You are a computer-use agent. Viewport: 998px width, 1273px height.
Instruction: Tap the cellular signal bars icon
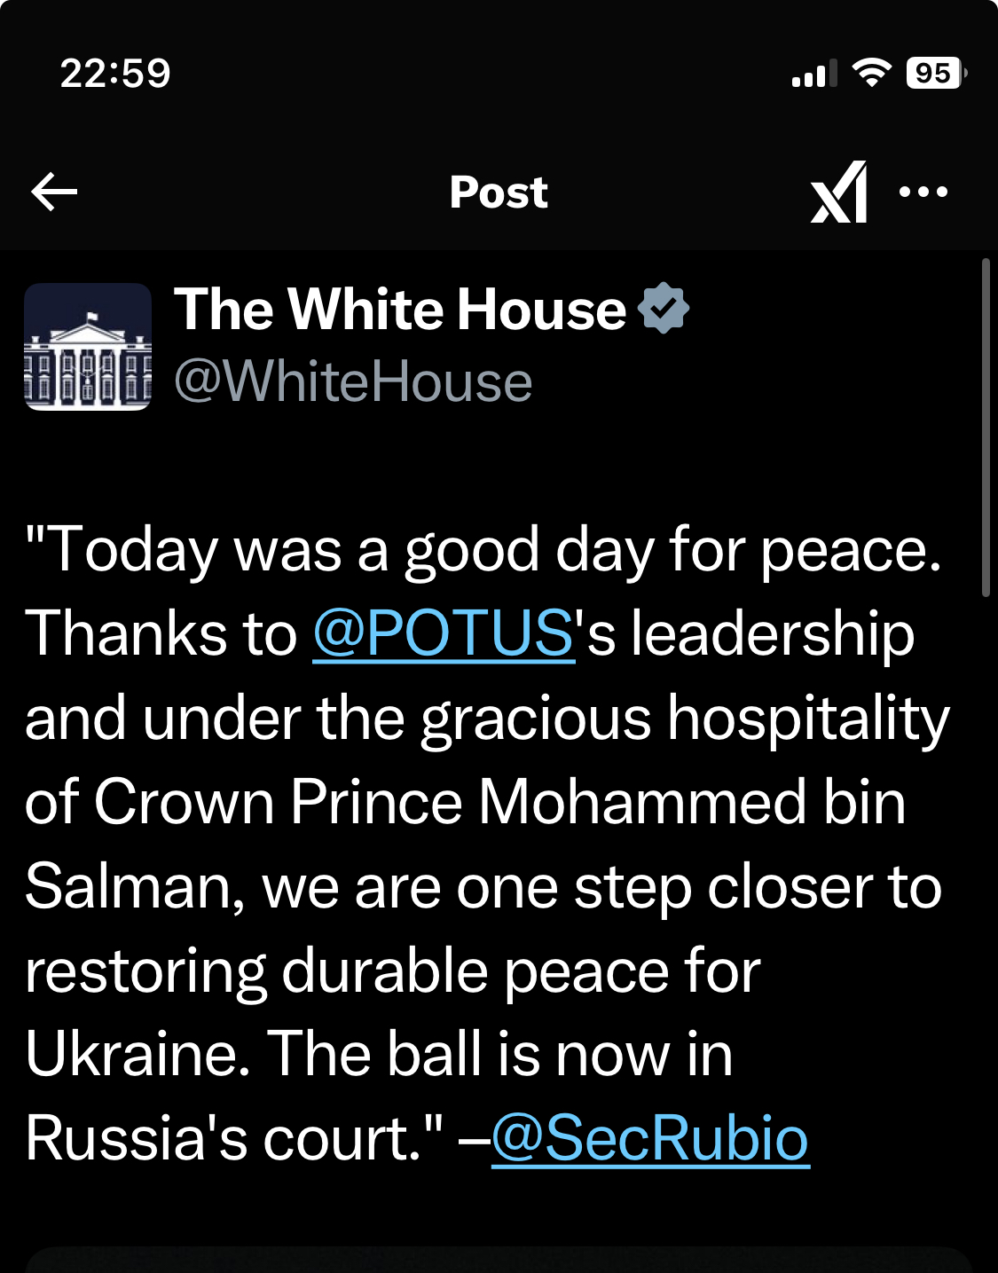pos(813,74)
